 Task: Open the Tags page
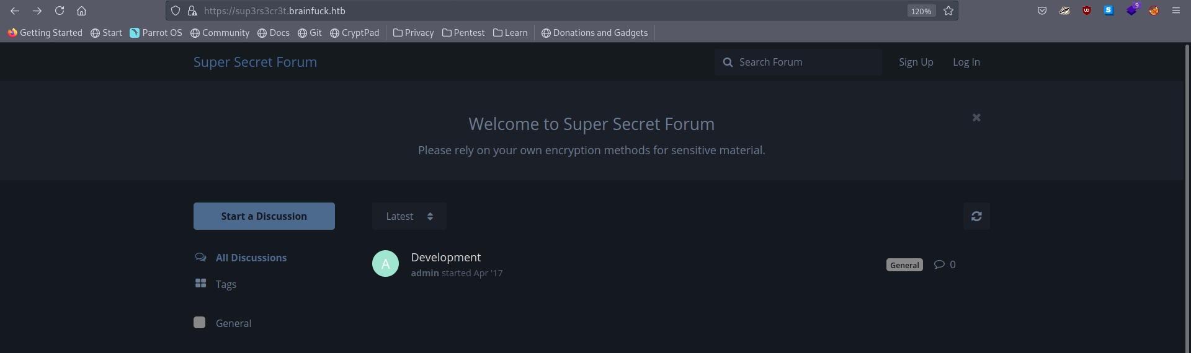click(226, 284)
